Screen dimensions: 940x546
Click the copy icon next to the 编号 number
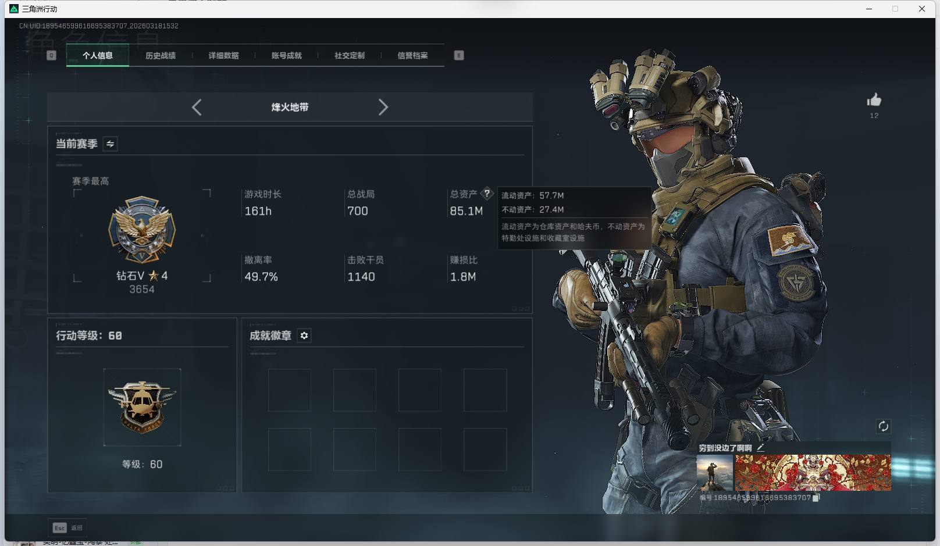[817, 498]
